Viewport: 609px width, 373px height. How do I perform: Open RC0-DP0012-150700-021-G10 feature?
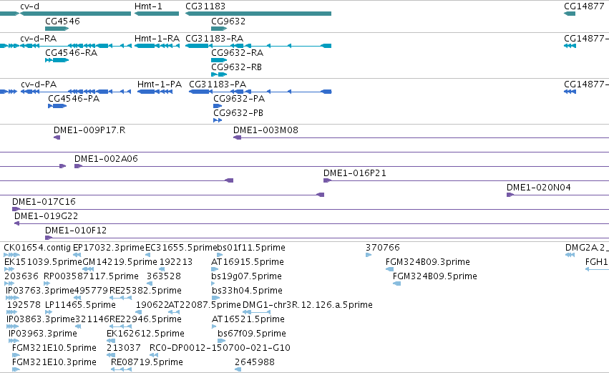click(154, 355)
